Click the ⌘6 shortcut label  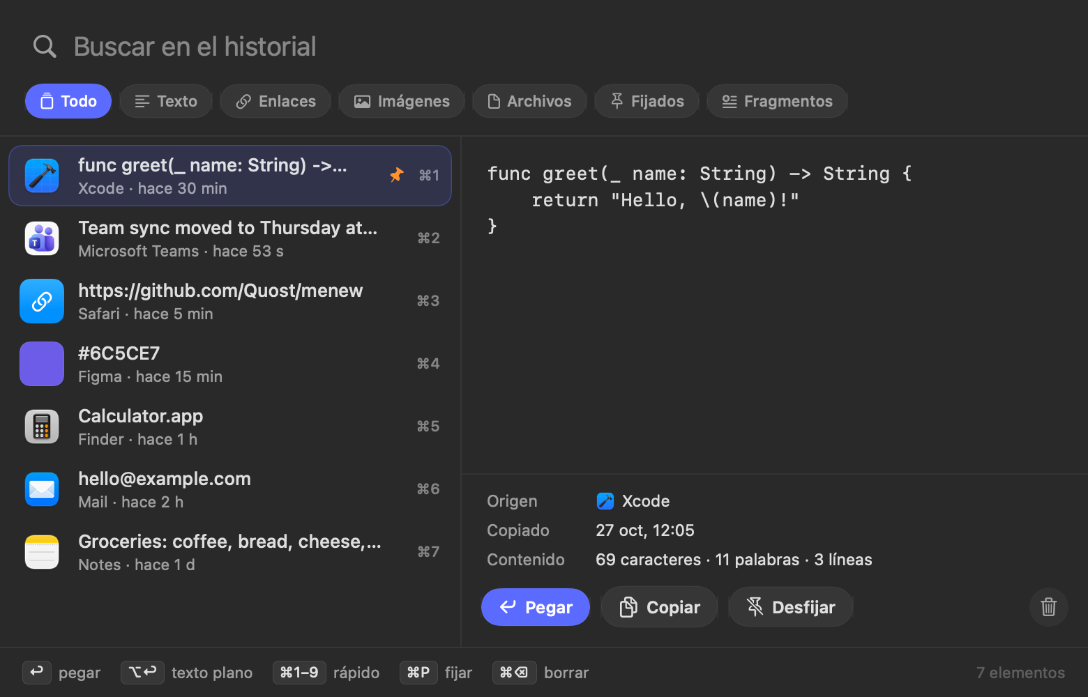[x=428, y=489]
